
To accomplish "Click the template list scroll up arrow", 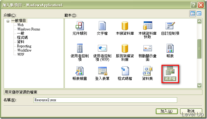I will [x=199, y=21].
